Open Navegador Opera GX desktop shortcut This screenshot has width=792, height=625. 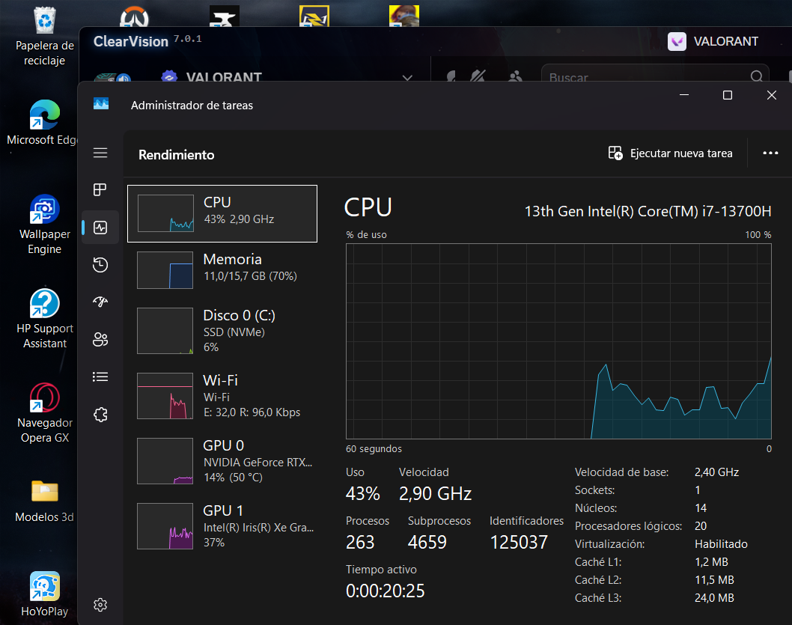tap(44, 413)
